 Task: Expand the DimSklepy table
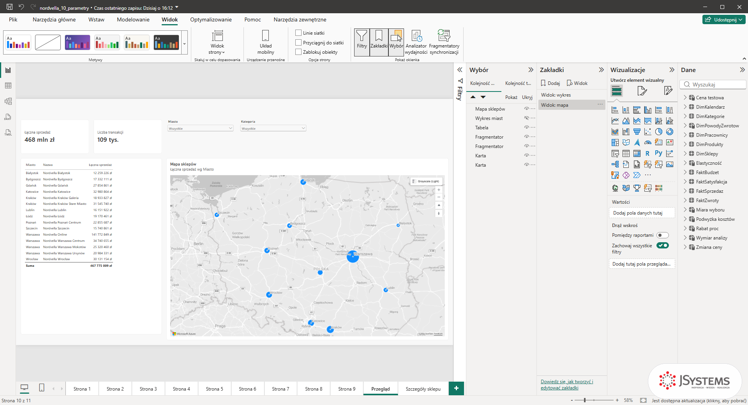tap(685, 154)
